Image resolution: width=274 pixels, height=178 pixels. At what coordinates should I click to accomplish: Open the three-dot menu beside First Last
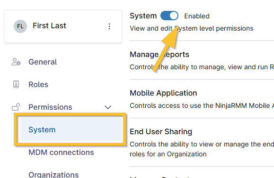click(x=109, y=26)
